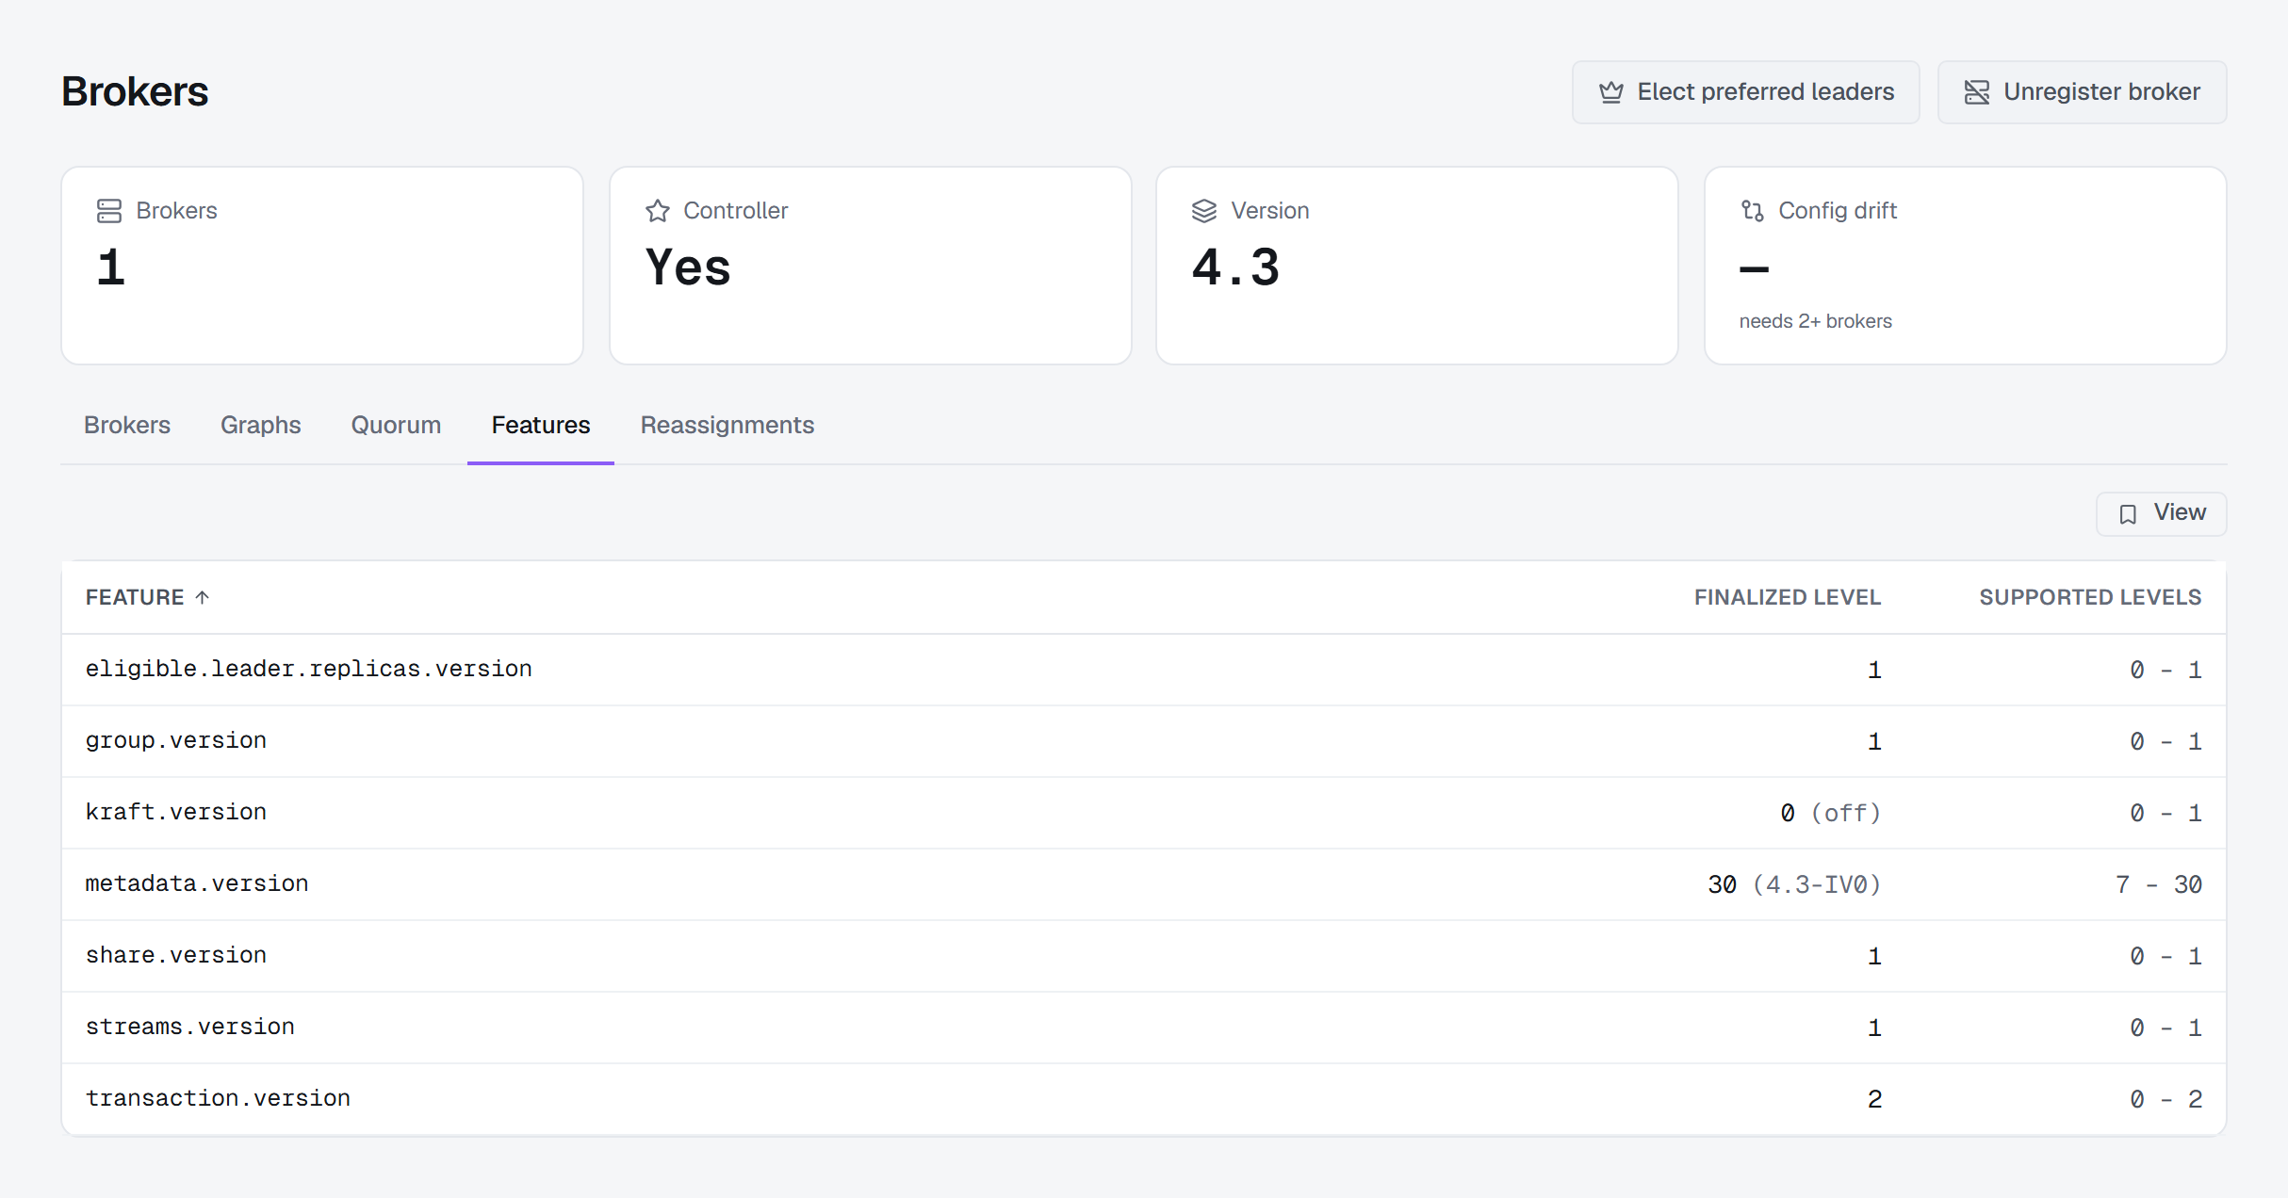The image size is (2288, 1198).
Task: Click the Config drift card label
Action: pos(1838,211)
